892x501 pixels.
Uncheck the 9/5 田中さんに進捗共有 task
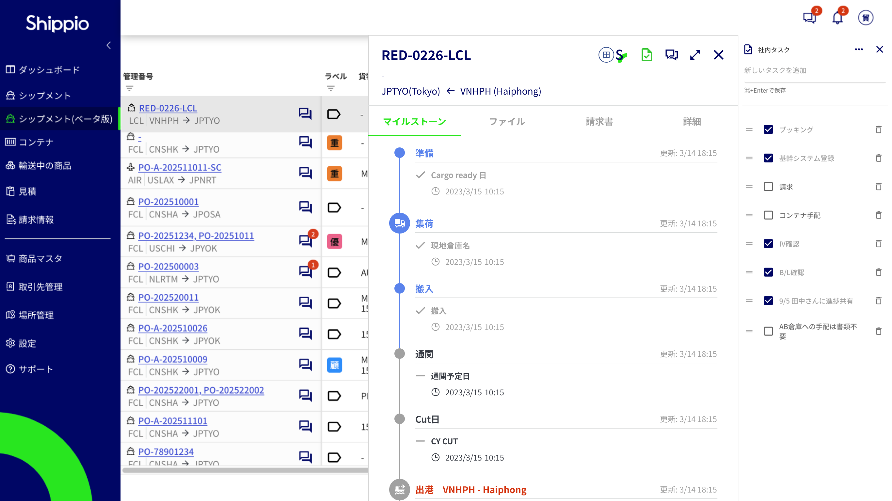[x=768, y=301]
